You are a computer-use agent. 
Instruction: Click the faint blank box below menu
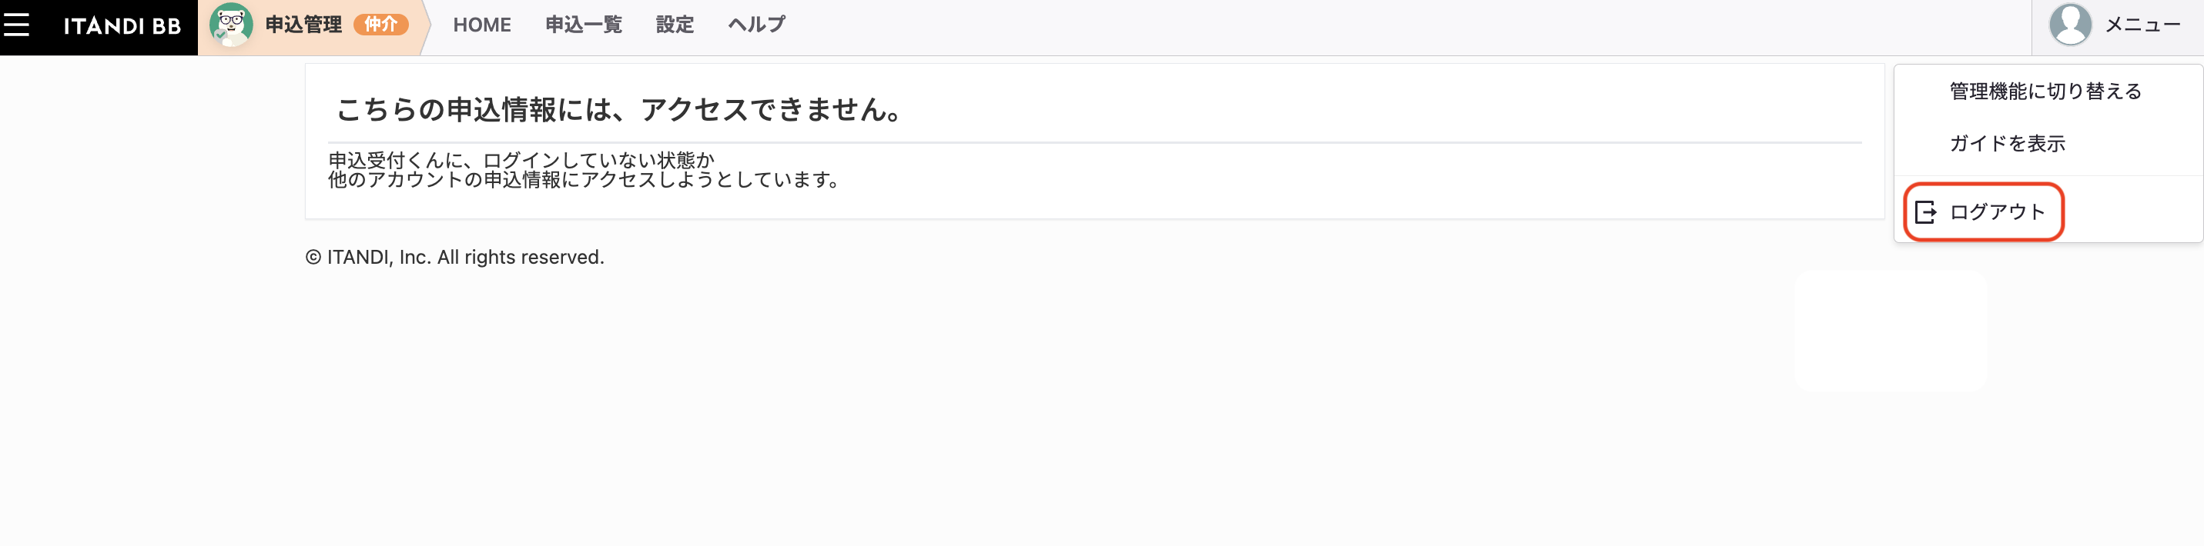tap(1890, 331)
